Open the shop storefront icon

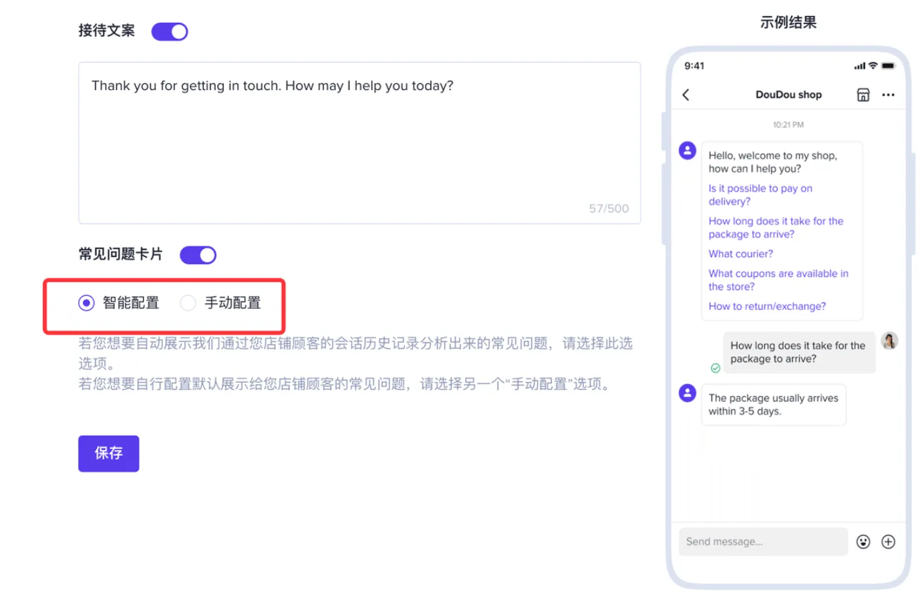click(x=863, y=95)
